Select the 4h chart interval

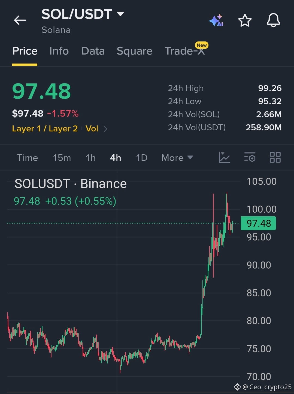point(116,158)
